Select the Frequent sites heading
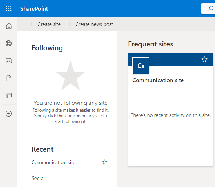The width and height of the screenshot is (215, 187). [150, 44]
